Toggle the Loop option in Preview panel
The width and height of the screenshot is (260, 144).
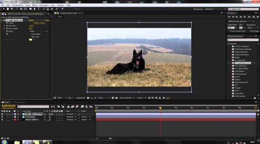point(254,17)
